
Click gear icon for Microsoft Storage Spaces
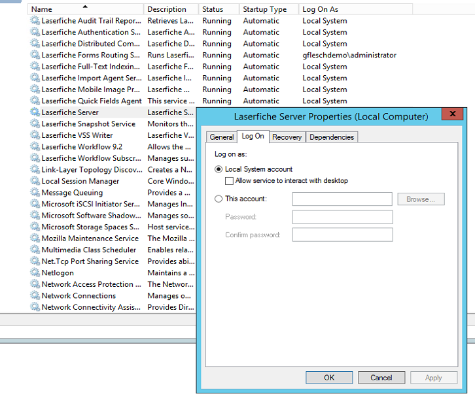point(35,227)
